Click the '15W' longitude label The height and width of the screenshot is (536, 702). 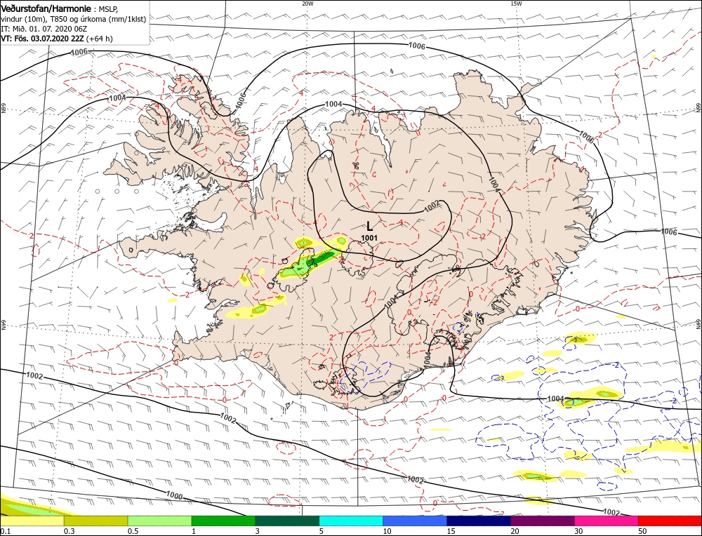[516, 4]
